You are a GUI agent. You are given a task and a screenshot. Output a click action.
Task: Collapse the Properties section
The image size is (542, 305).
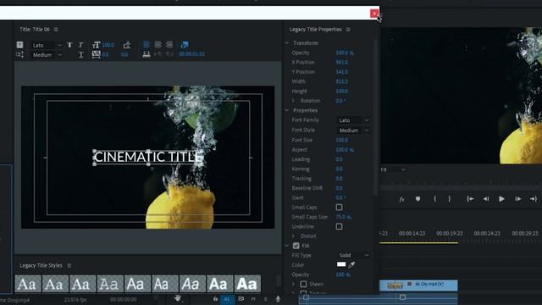[287, 110]
